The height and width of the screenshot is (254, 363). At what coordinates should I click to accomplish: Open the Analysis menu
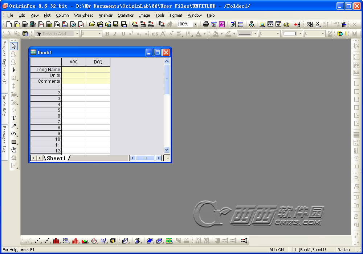[x=105, y=15]
